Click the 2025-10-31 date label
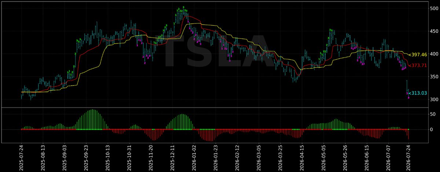Viewport: 440px width, 172px height. (x=129, y=158)
